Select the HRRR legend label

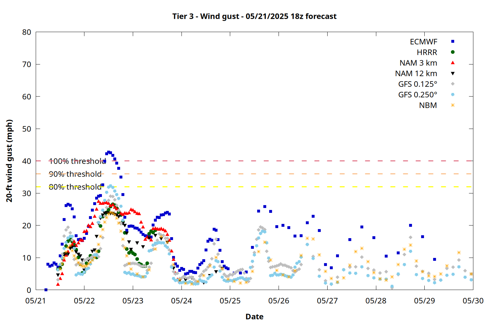coord(427,52)
